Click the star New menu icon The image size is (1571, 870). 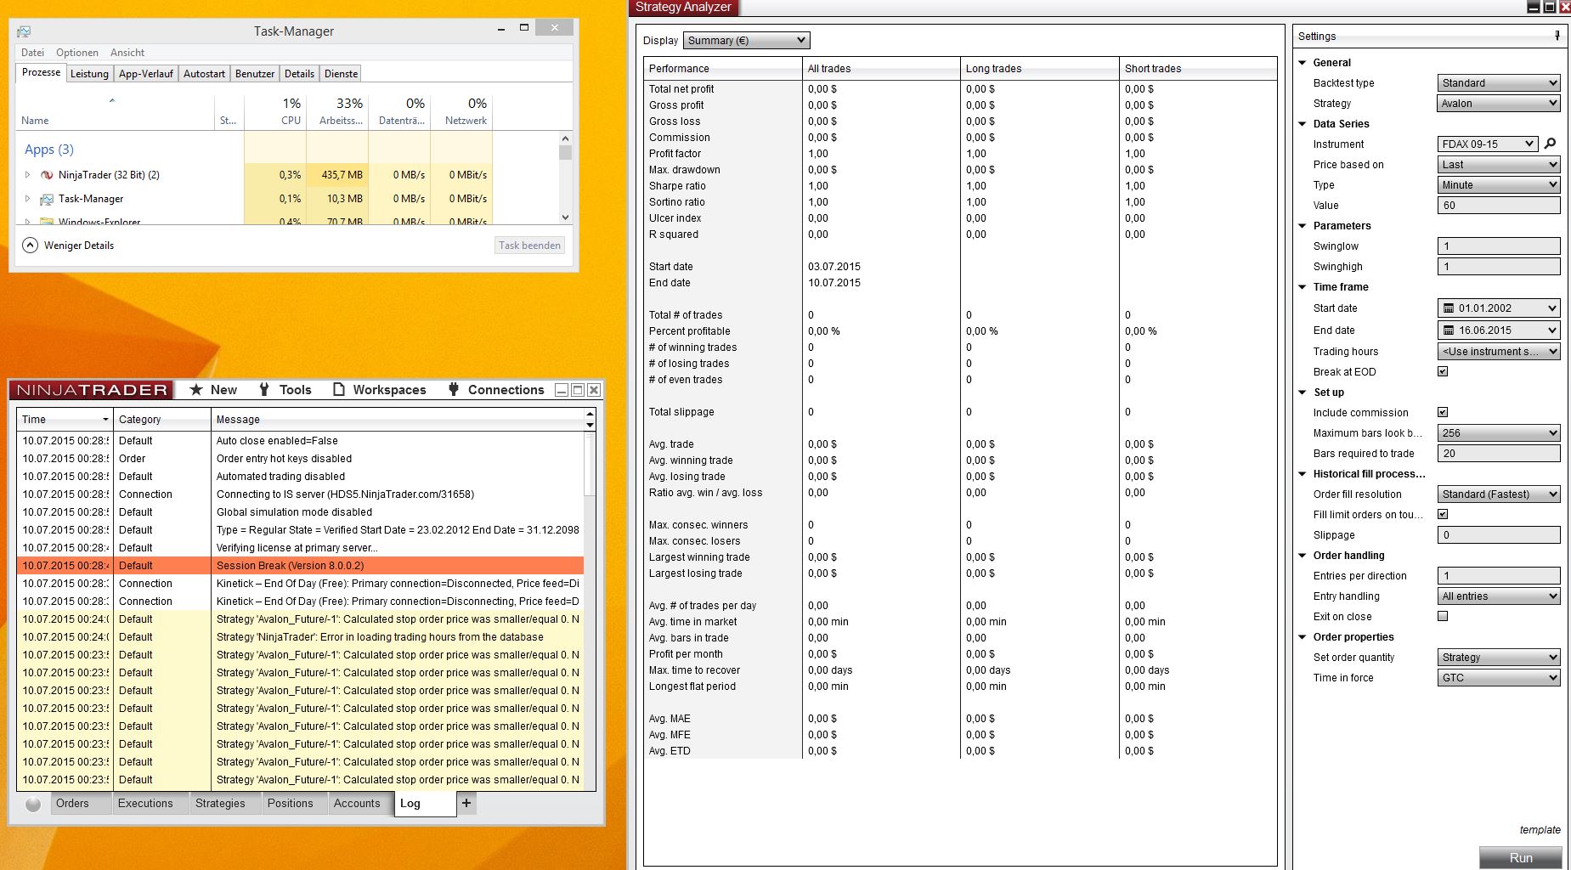196,390
